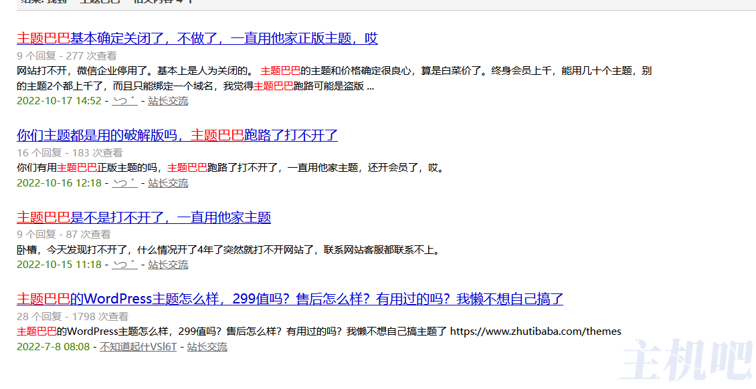This screenshot has height=389, width=756.
Task: Open thread '主题巴巴基本确定关闭了'
Action: pyautogui.click(x=197, y=38)
